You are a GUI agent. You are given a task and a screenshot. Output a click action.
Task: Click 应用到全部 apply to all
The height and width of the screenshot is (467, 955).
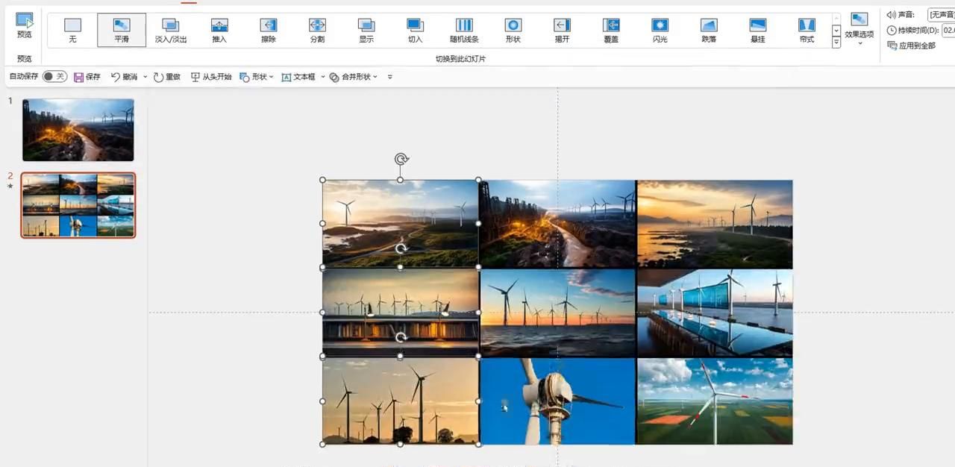912,46
